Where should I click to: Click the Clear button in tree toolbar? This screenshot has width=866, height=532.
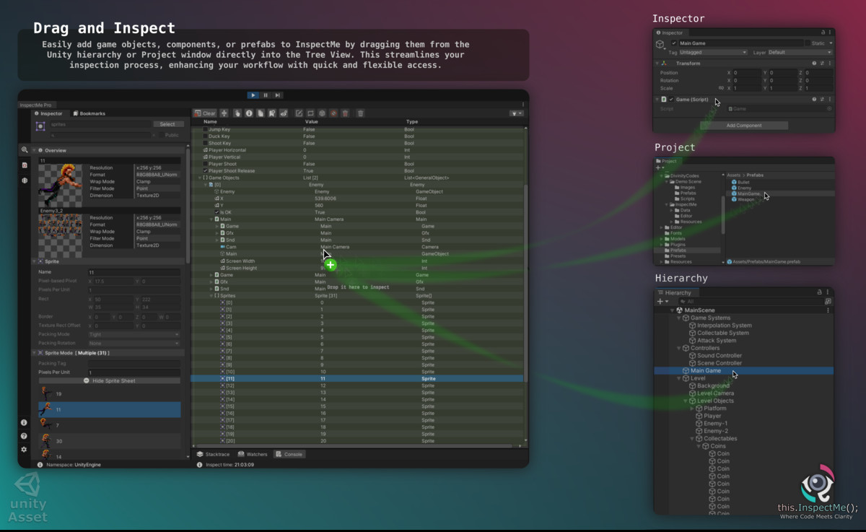tap(206, 113)
